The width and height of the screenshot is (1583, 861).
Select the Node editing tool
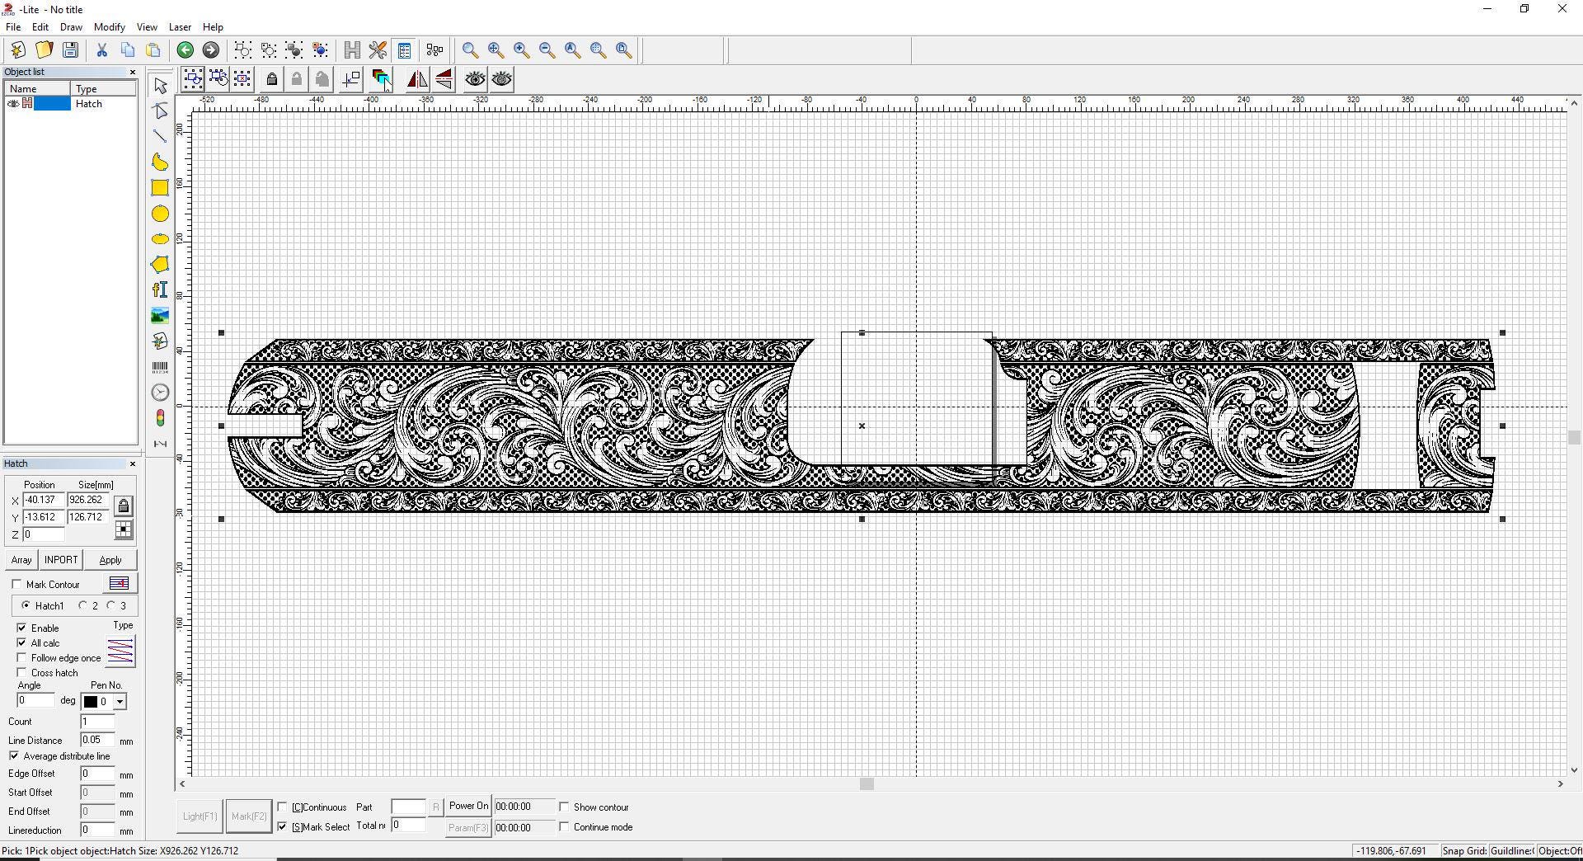(160, 111)
